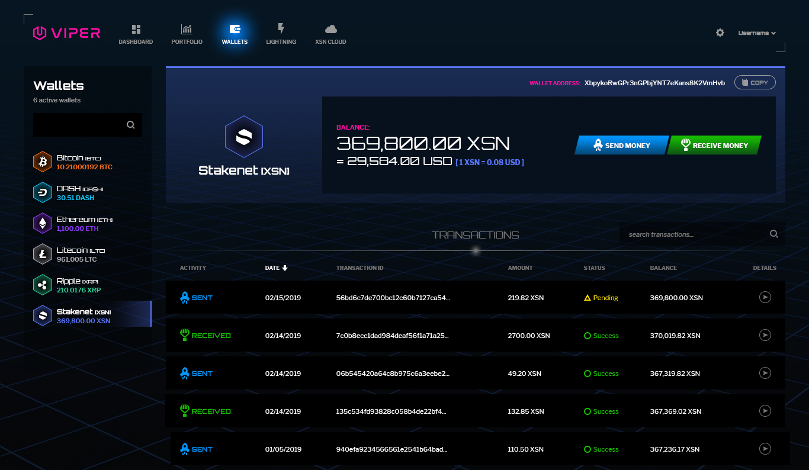The width and height of the screenshot is (809, 470).
Task: Click the Receive Money button
Action: pyautogui.click(x=714, y=145)
